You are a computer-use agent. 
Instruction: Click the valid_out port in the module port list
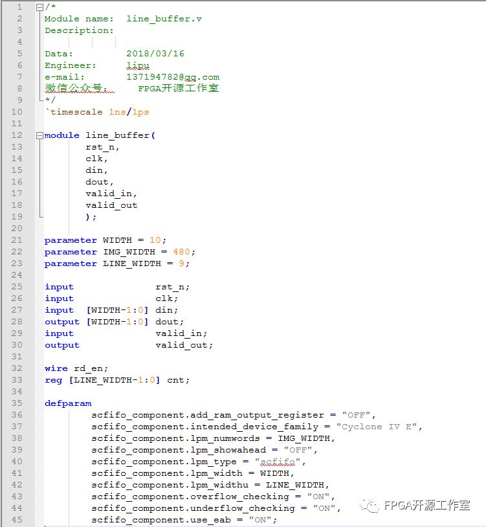click(x=111, y=205)
